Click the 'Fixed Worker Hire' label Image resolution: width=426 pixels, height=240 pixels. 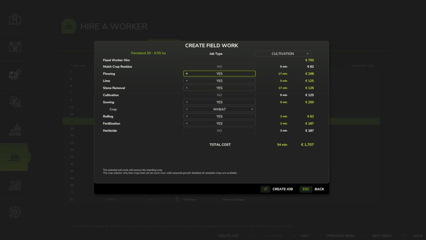point(116,60)
